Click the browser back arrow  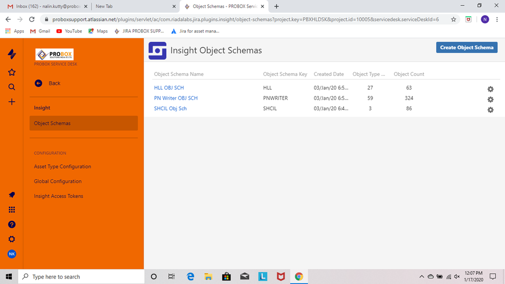coord(8,19)
